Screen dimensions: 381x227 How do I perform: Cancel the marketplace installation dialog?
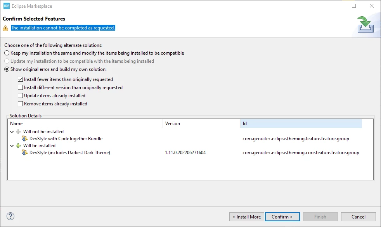[358, 217]
